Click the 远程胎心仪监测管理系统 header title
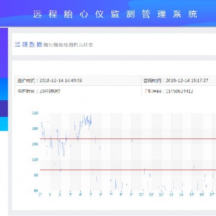 click(115, 14)
